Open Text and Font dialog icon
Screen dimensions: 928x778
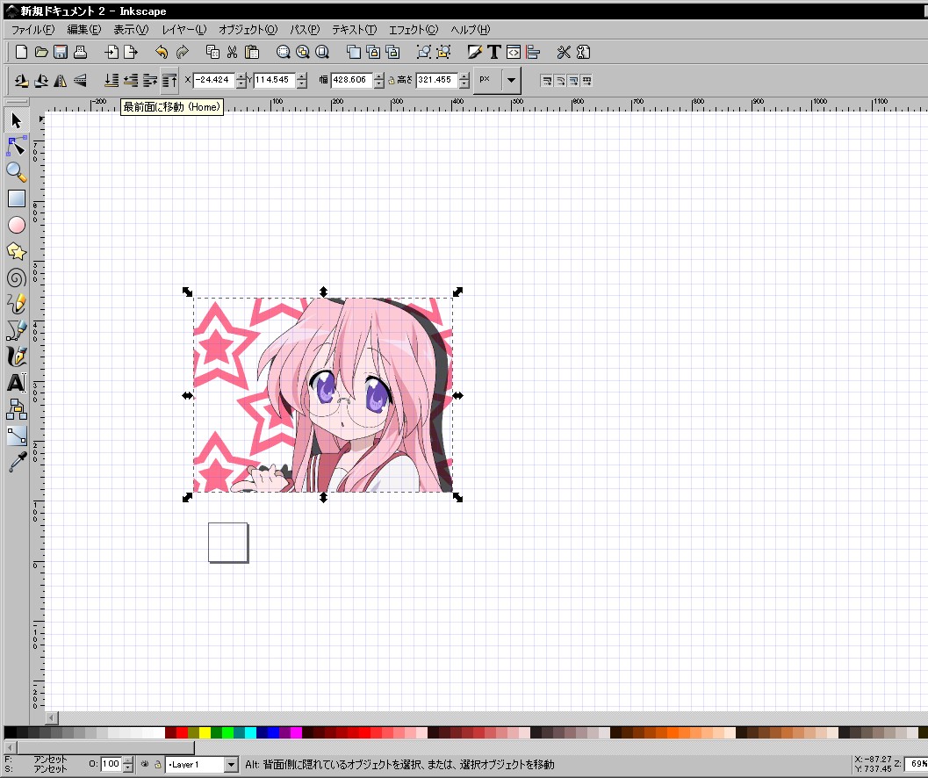point(494,52)
